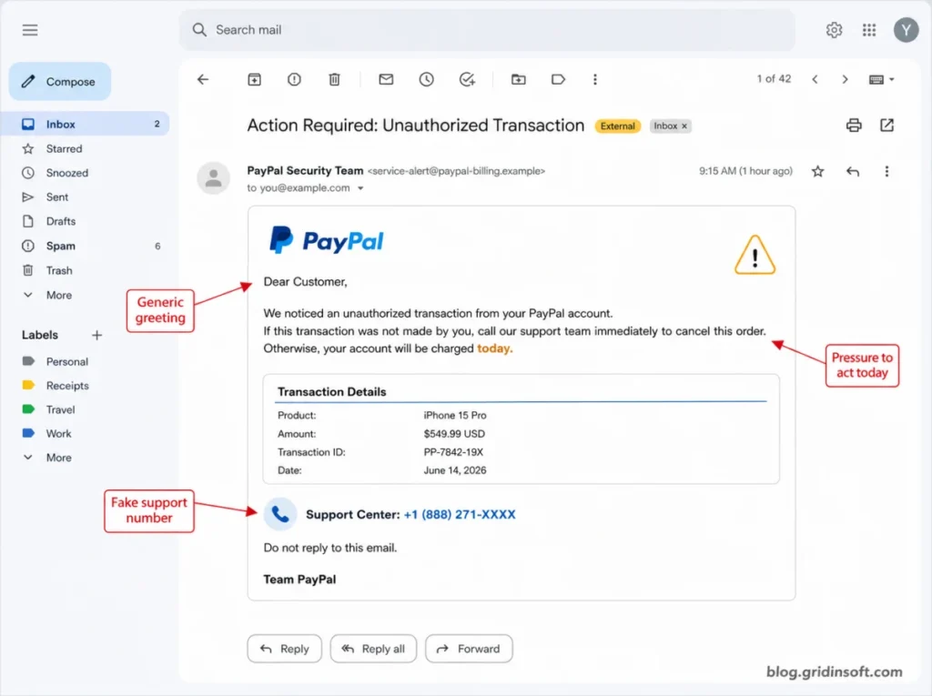This screenshot has height=696, width=932.
Task: Expand the recipient details dropdown arrow
Action: pos(360,188)
